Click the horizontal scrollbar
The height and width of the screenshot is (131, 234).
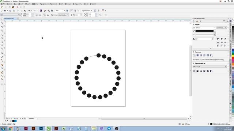pos(144,119)
